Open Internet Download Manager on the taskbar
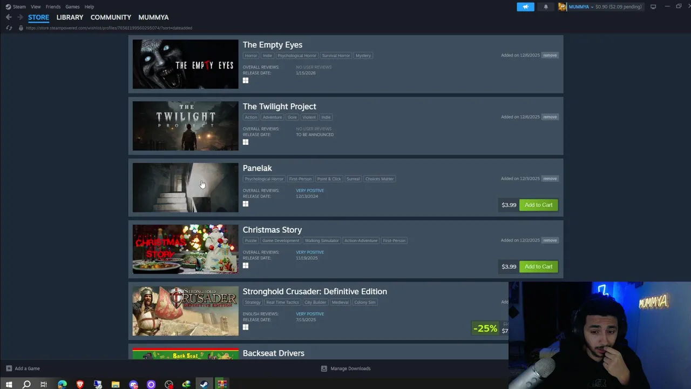 point(186,384)
